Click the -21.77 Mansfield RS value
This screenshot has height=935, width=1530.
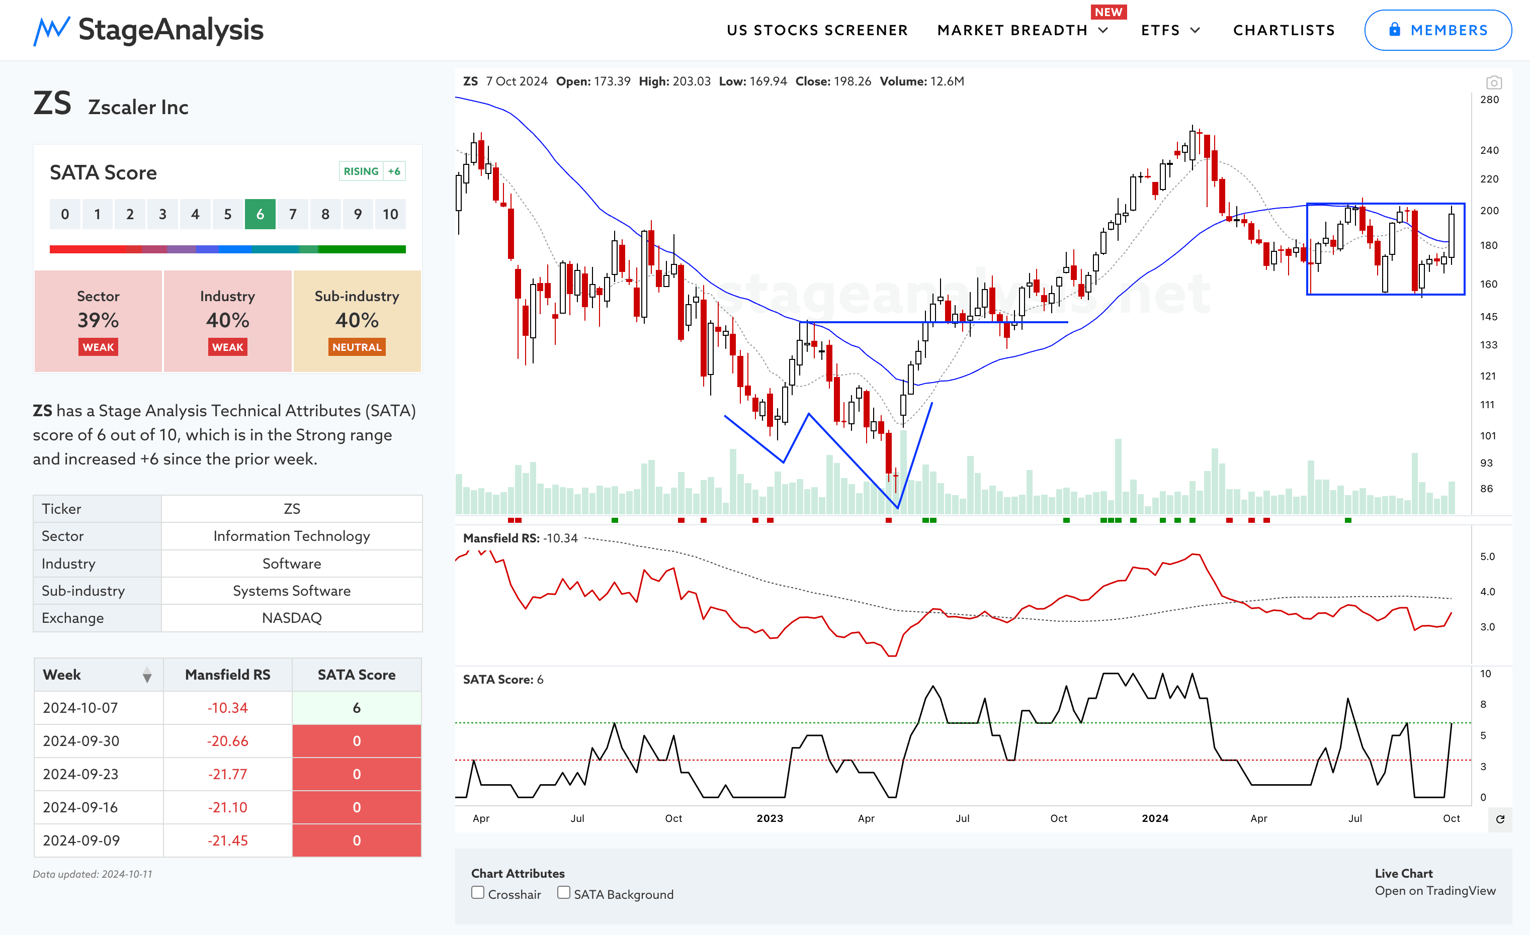[x=227, y=774]
